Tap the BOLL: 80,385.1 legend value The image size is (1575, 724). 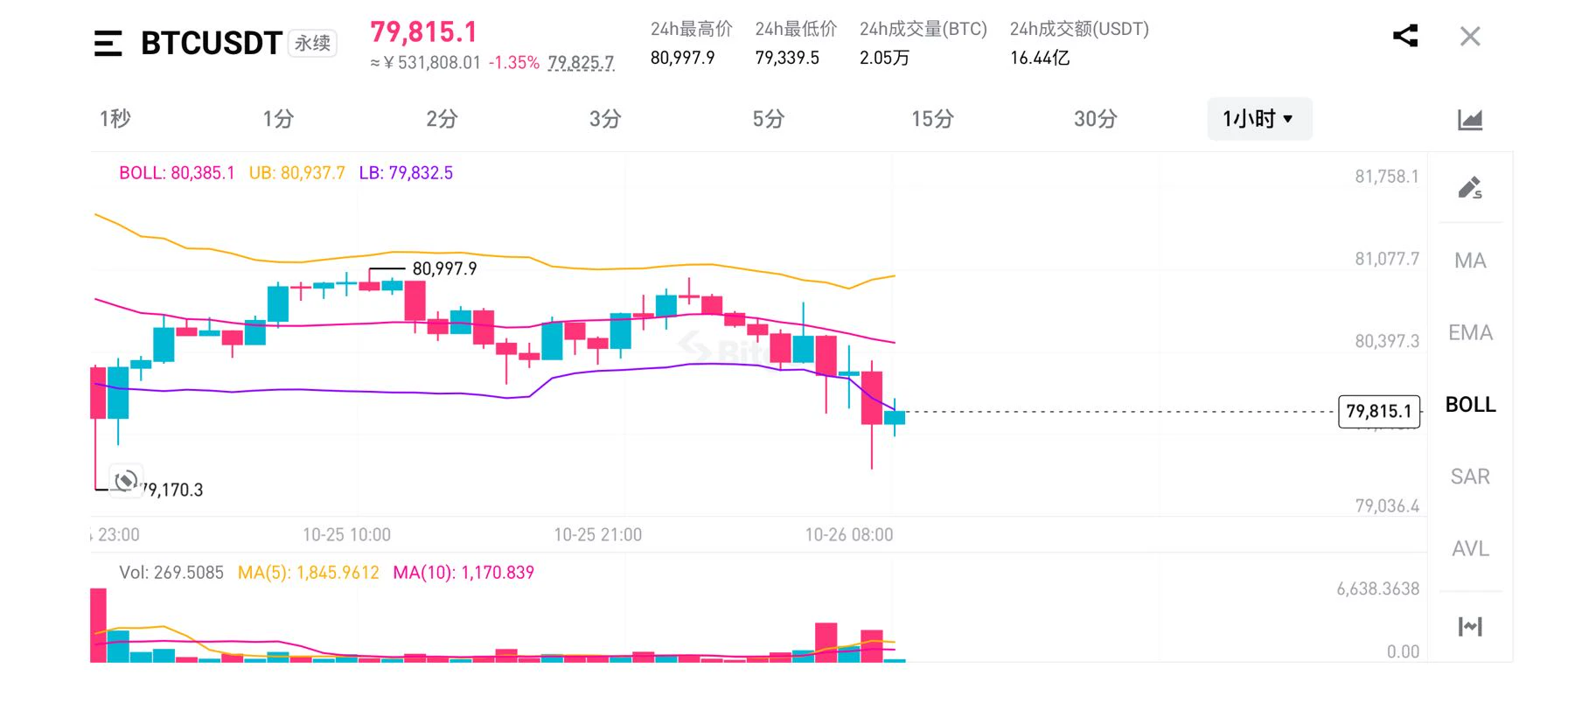tap(177, 173)
